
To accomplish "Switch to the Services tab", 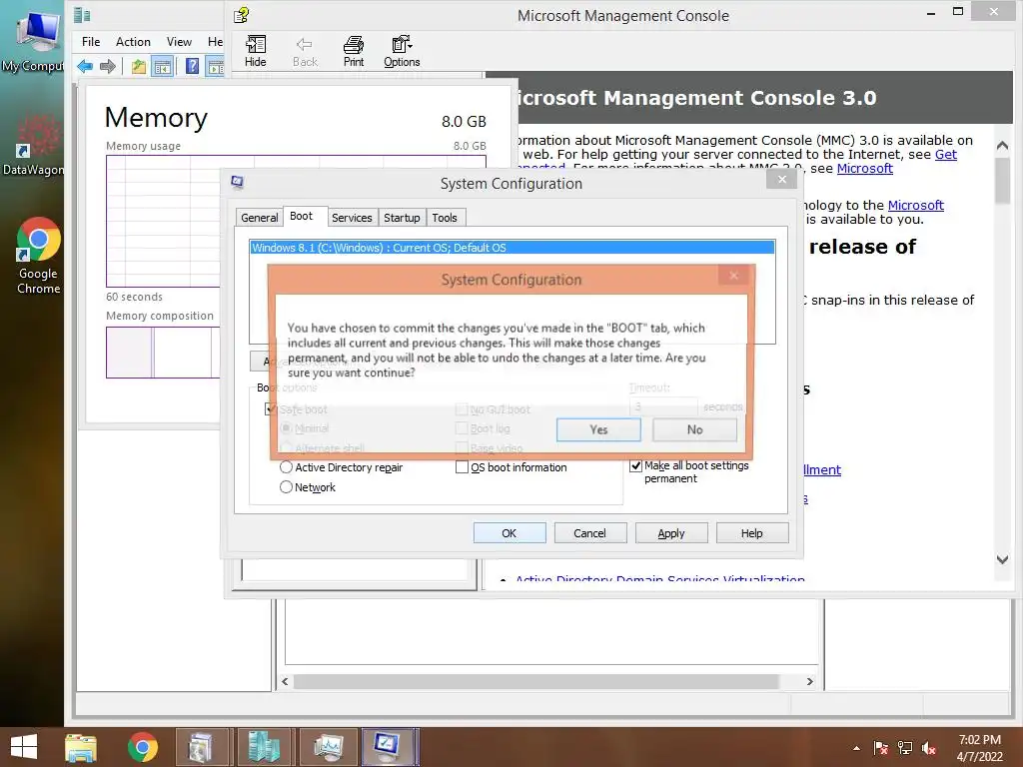I will (x=352, y=217).
